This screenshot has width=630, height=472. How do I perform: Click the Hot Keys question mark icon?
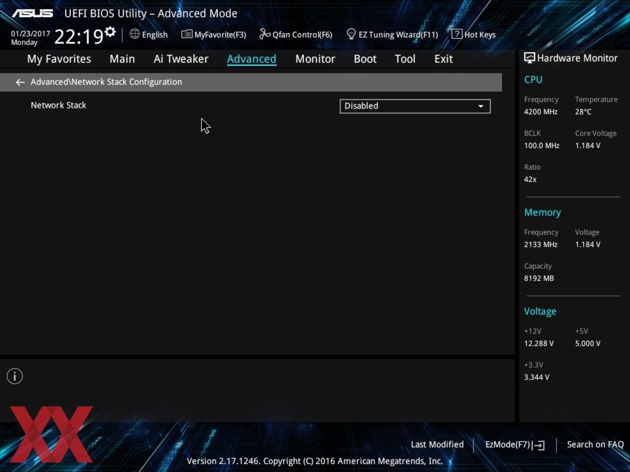coord(457,34)
